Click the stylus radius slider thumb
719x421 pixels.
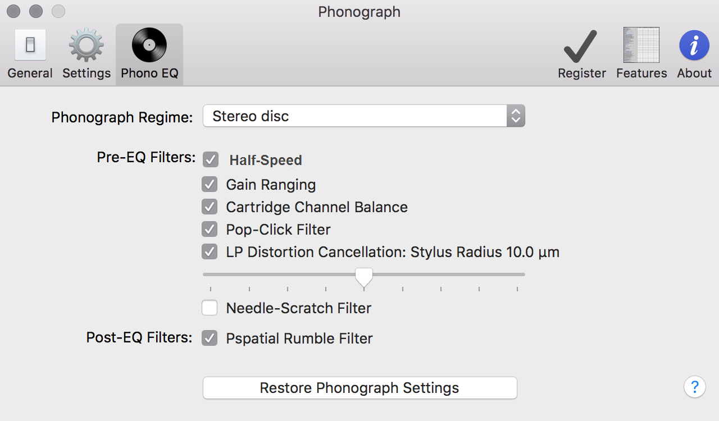pos(364,277)
